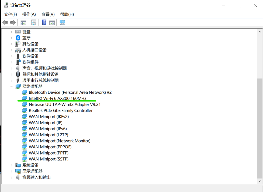This screenshot has width=263, height=192.
Task: Open the 查看(V) menu
Action: point(48,15)
